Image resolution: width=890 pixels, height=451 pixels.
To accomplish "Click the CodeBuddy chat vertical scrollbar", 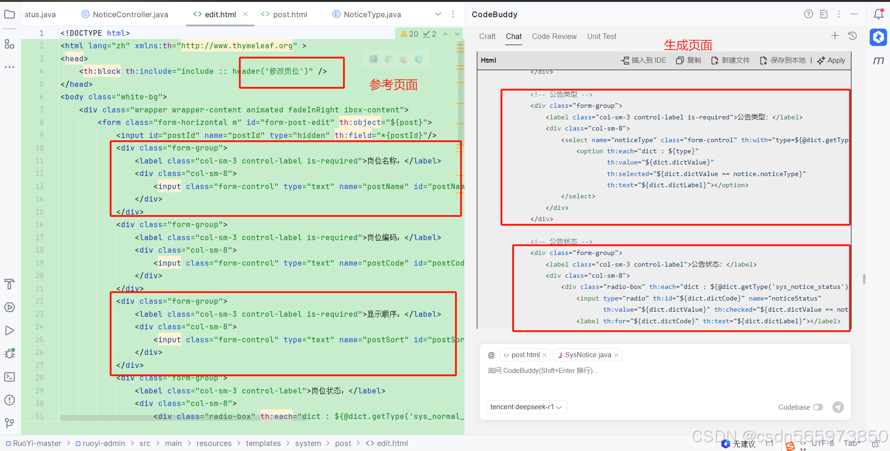I will [864, 279].
